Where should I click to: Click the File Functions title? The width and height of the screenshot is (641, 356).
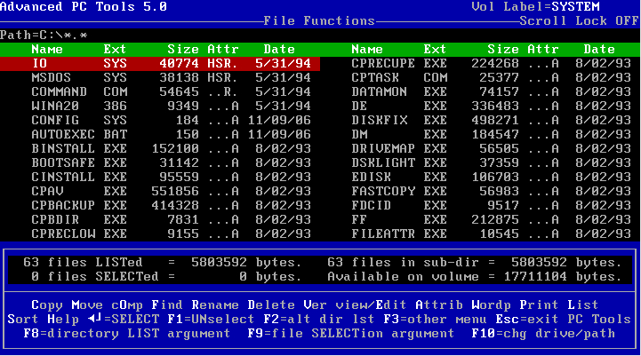click(x=319, y=20)
